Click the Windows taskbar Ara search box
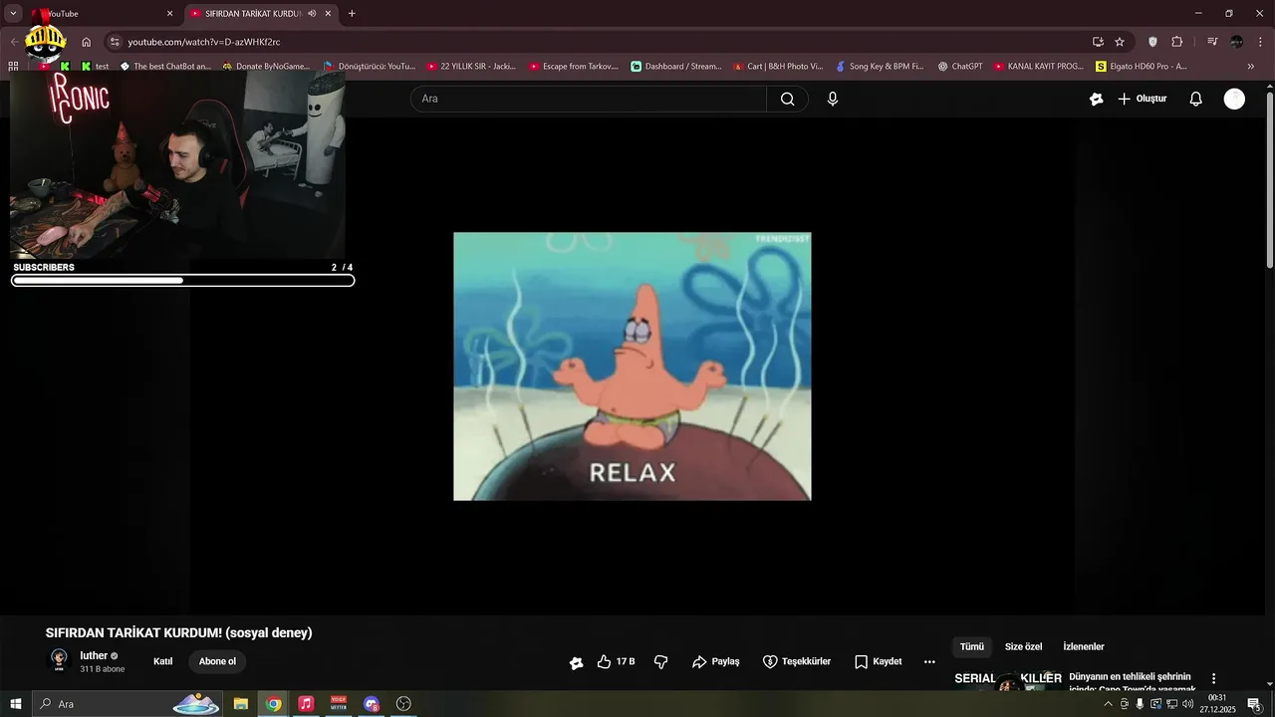 click(127, 704)
